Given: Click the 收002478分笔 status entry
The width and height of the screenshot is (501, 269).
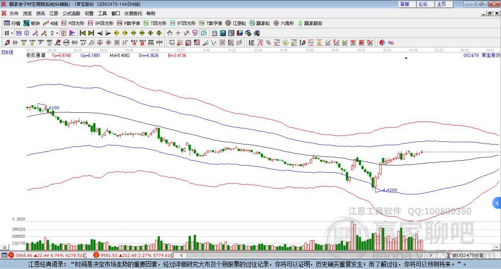Looking at the screenshot, I should click(465, 255).
